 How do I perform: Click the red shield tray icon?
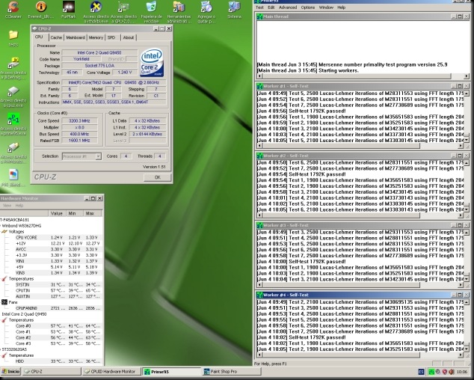coord(445,372)
